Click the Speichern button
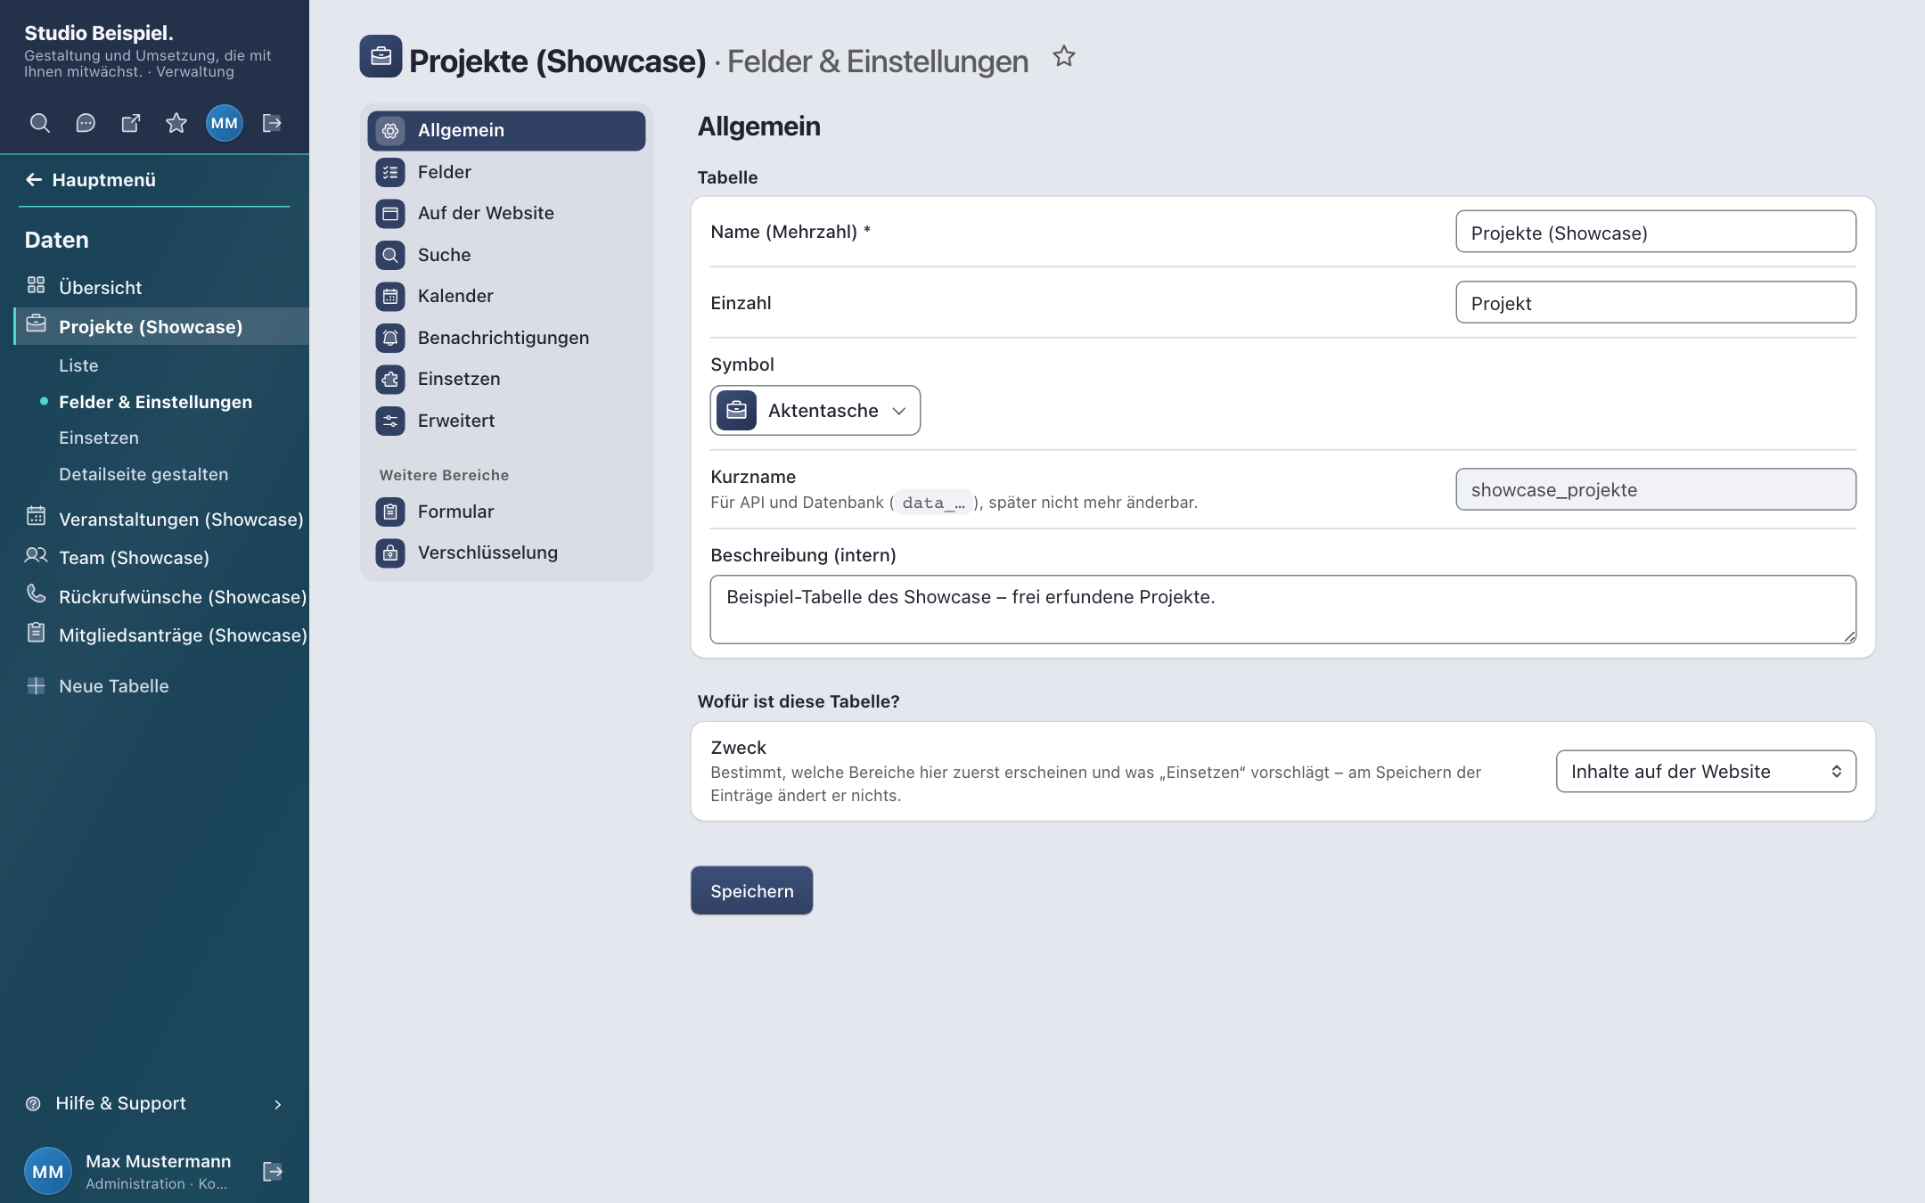The image size is (1925, 1203). pos(751,890)
